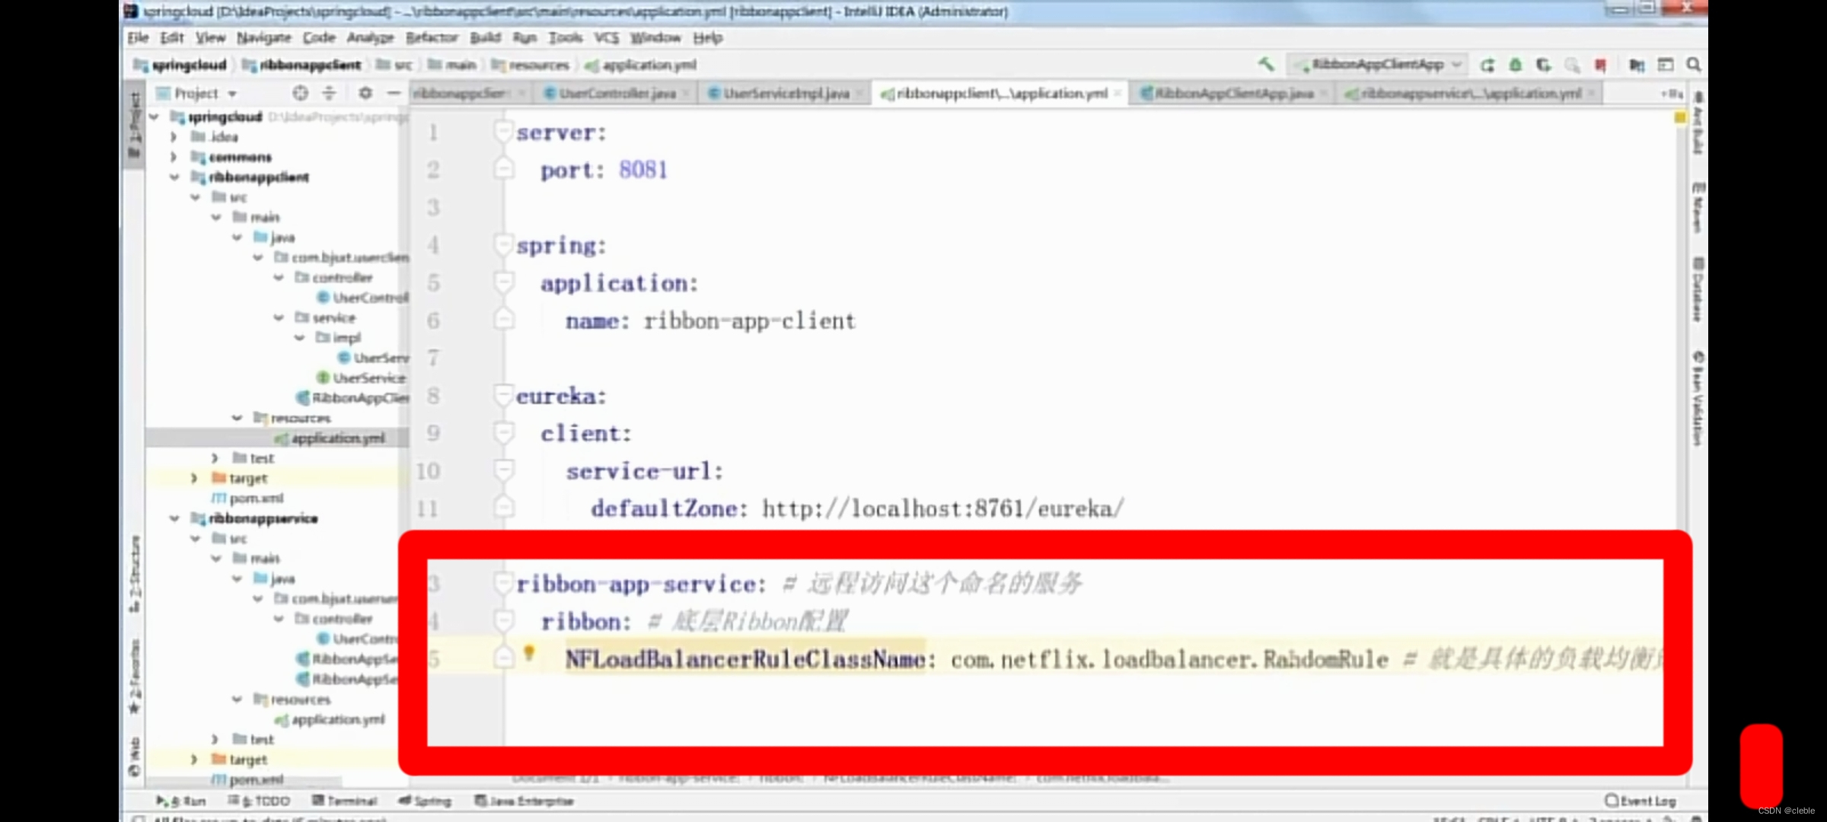The width and height of the screenshot is (1827, 822).
Task: Hide the Project panel with minus icon
Action: tap(394, 93)
